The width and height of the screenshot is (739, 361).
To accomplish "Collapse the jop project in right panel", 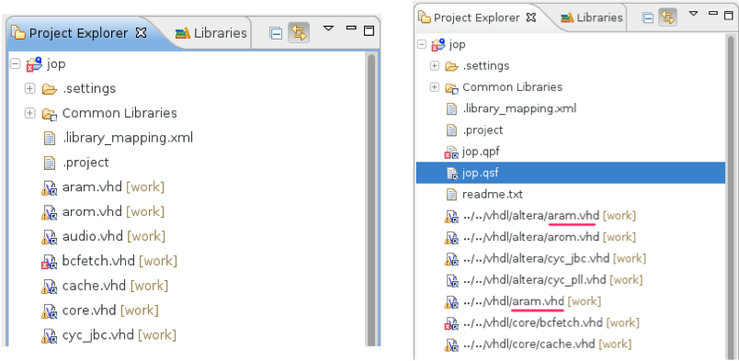I will click(422, 45).
